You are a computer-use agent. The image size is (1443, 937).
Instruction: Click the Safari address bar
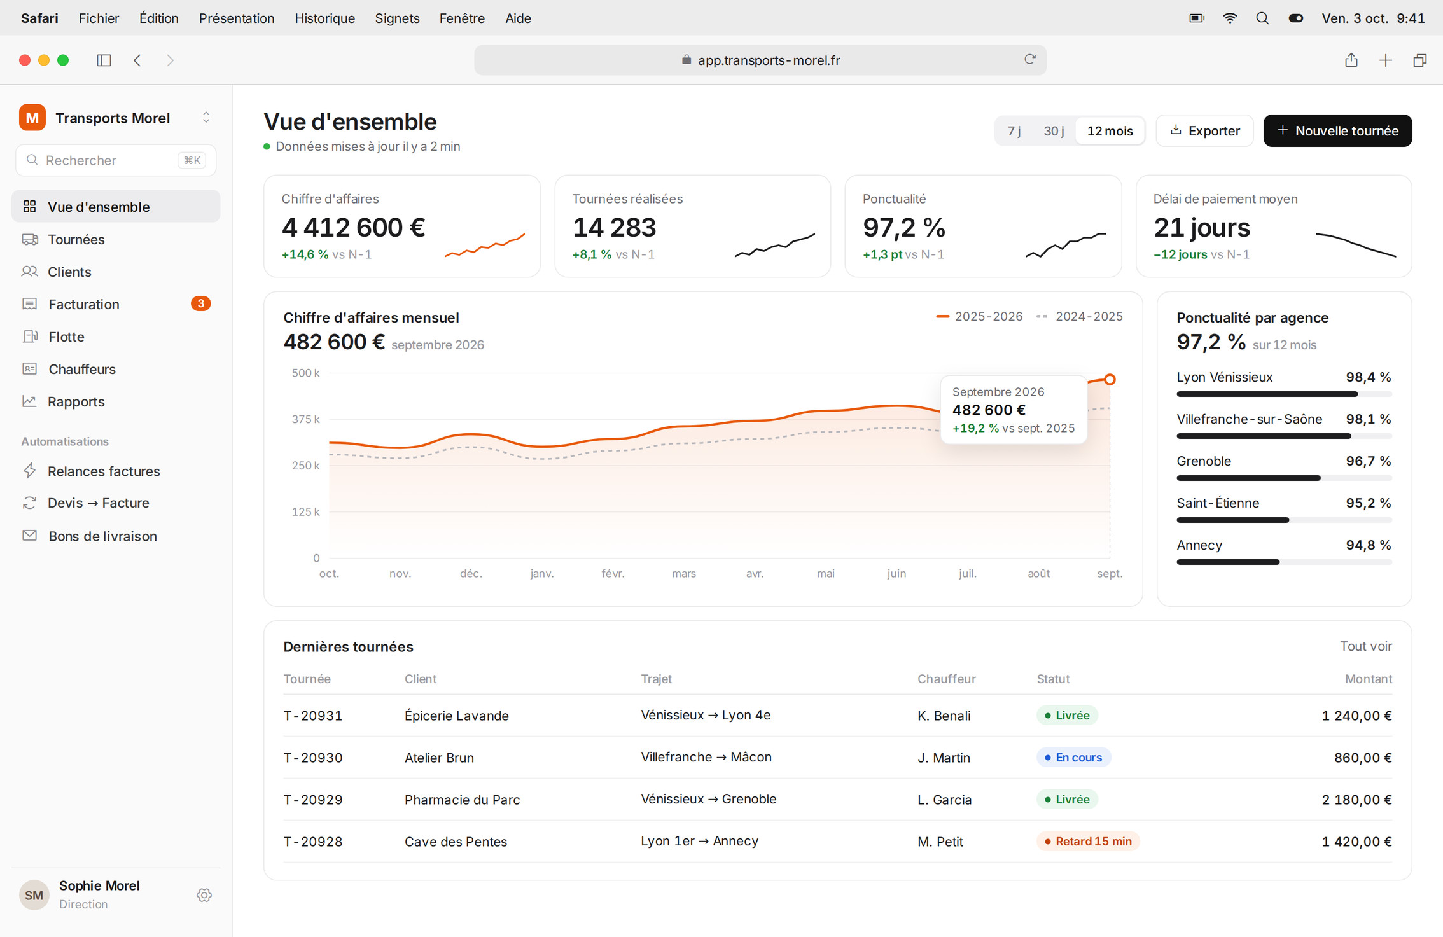point(760,60)
